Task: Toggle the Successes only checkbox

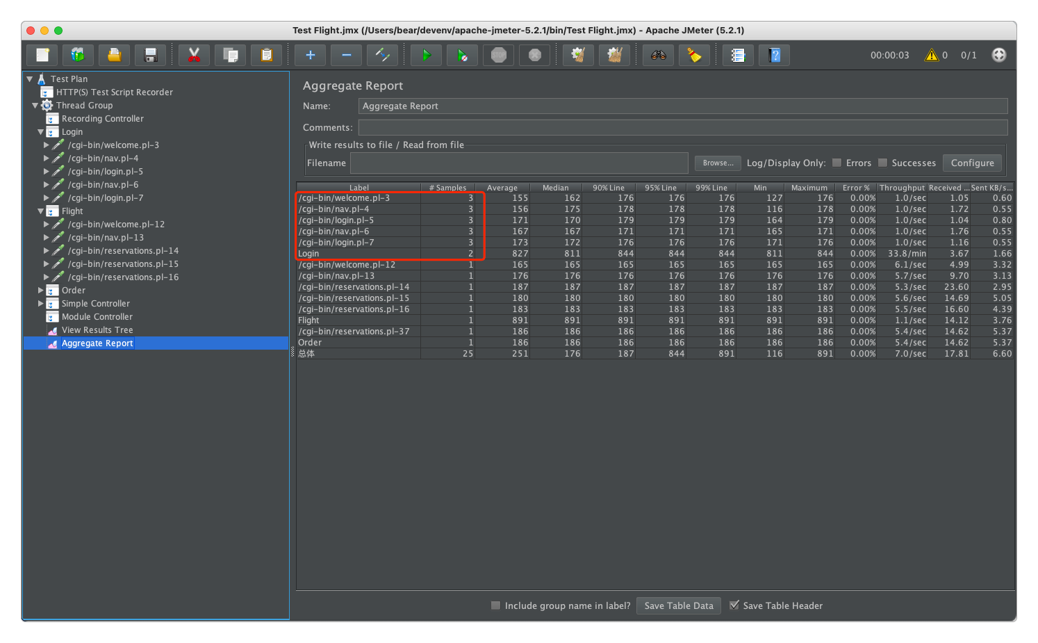Action: (x=883, y=163)
